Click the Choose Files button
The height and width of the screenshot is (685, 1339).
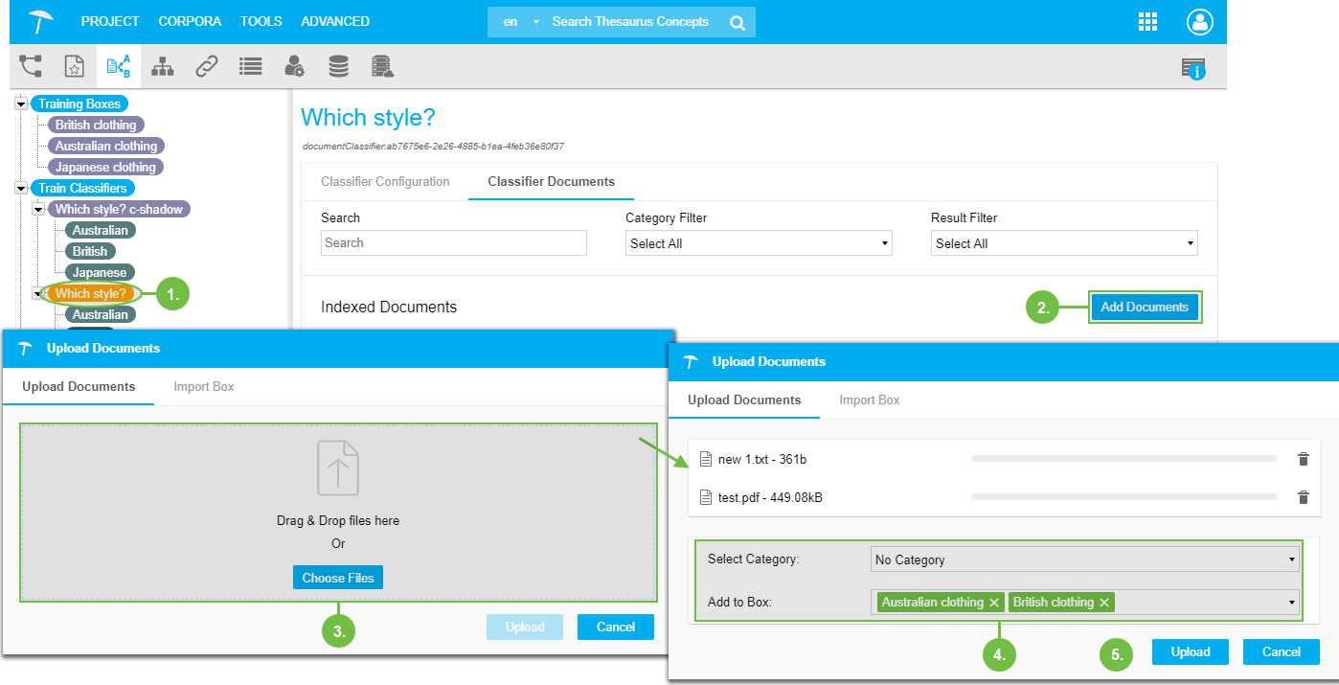[x=338, y=578]
